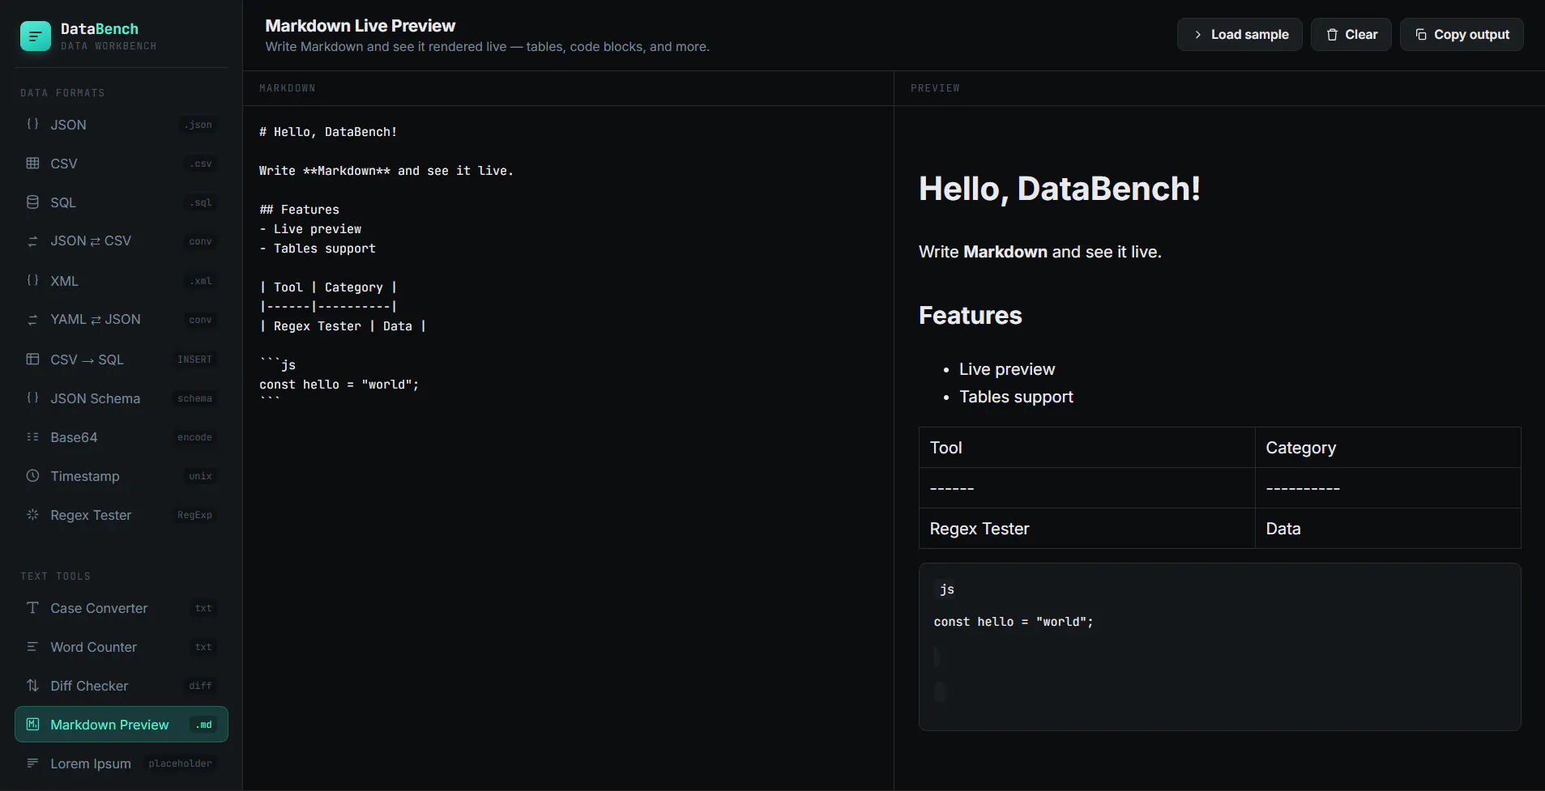Click the Case Converter type icon
This screenshot has height=791, width=1545.
tap(32, 607)
